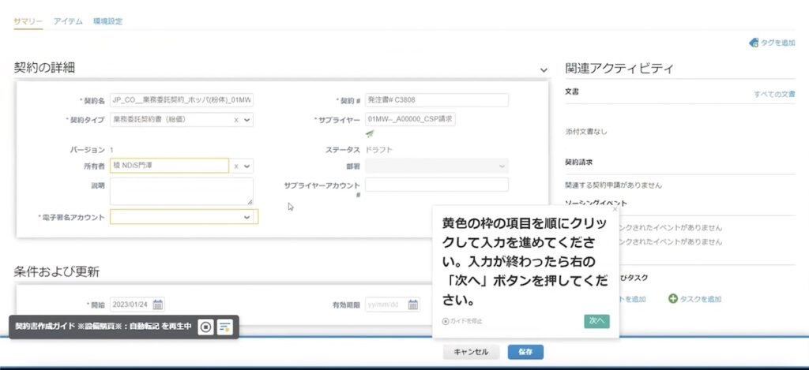Expand the 所有者 dropdown arrow
Screen dimensions: 809x370
click(x=246, y=166)
